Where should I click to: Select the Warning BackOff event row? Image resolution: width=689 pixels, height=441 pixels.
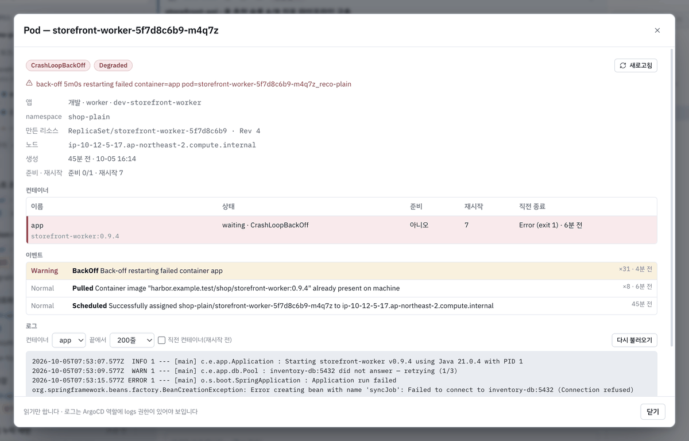342,271
